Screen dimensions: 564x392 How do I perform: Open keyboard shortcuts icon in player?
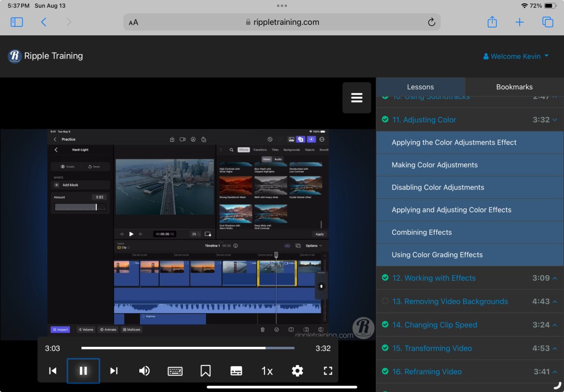175,370
